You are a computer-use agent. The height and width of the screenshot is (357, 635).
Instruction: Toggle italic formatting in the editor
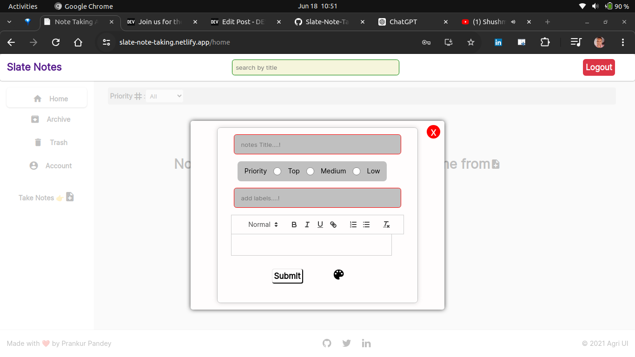point(307,225)
